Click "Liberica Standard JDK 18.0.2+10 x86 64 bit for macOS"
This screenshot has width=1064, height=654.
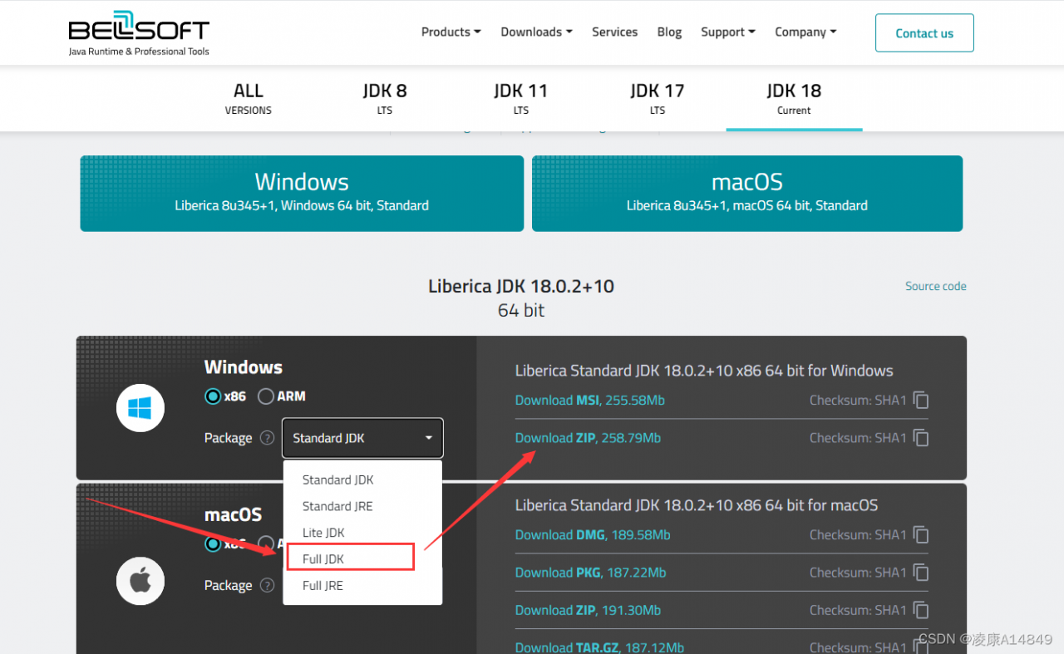pos(697,505)
